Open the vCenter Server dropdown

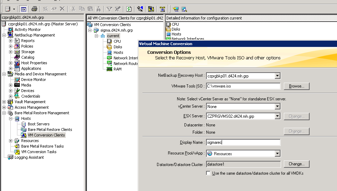[278, 107]
